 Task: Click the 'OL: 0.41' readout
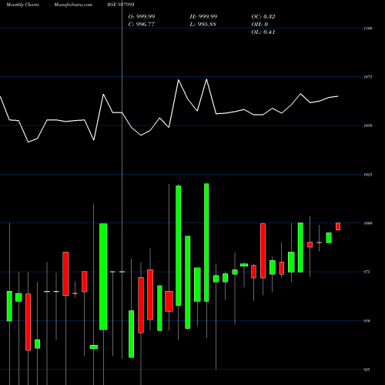pyautogui.click(x=263, y=32)
